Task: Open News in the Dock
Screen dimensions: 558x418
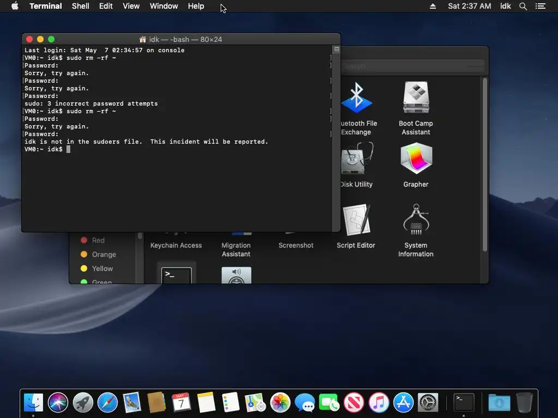Action: (x=354, y=402)
